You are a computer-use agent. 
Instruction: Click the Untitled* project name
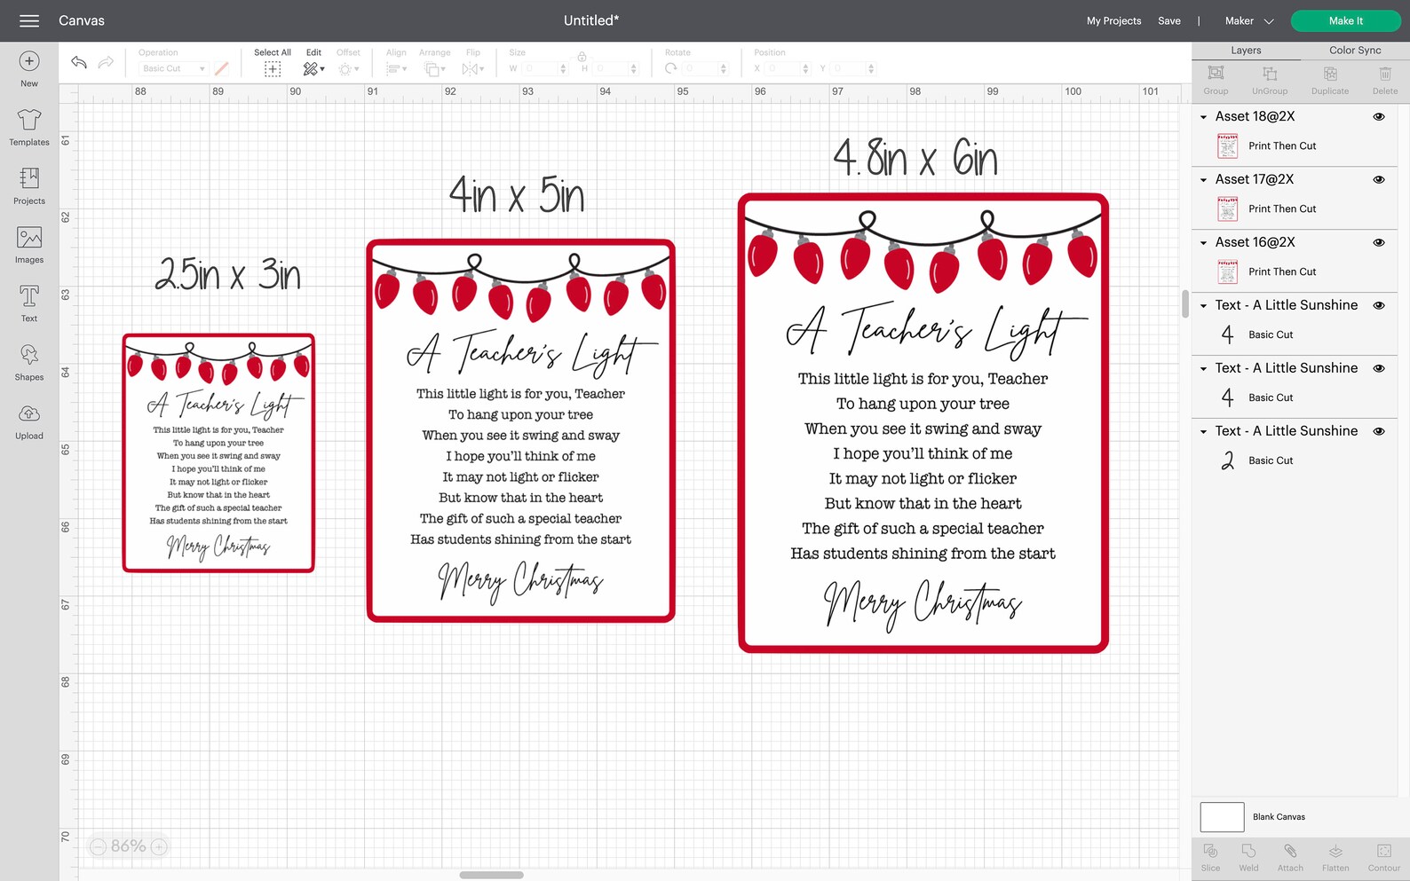tap(591, 20)
